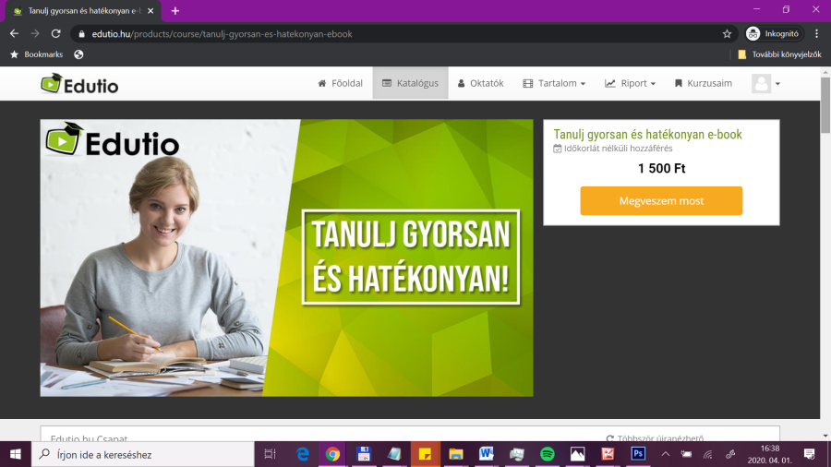Click the page vertical scrollbar thumb
Viewport: 831px width, 467px height.
825,105
